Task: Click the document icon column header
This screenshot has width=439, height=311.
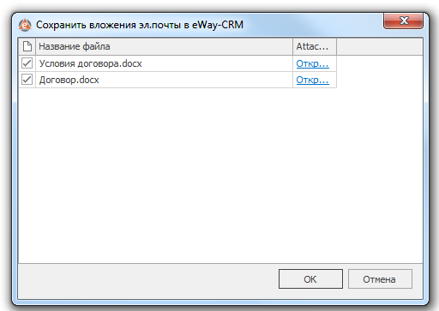Action: point(27,46)
